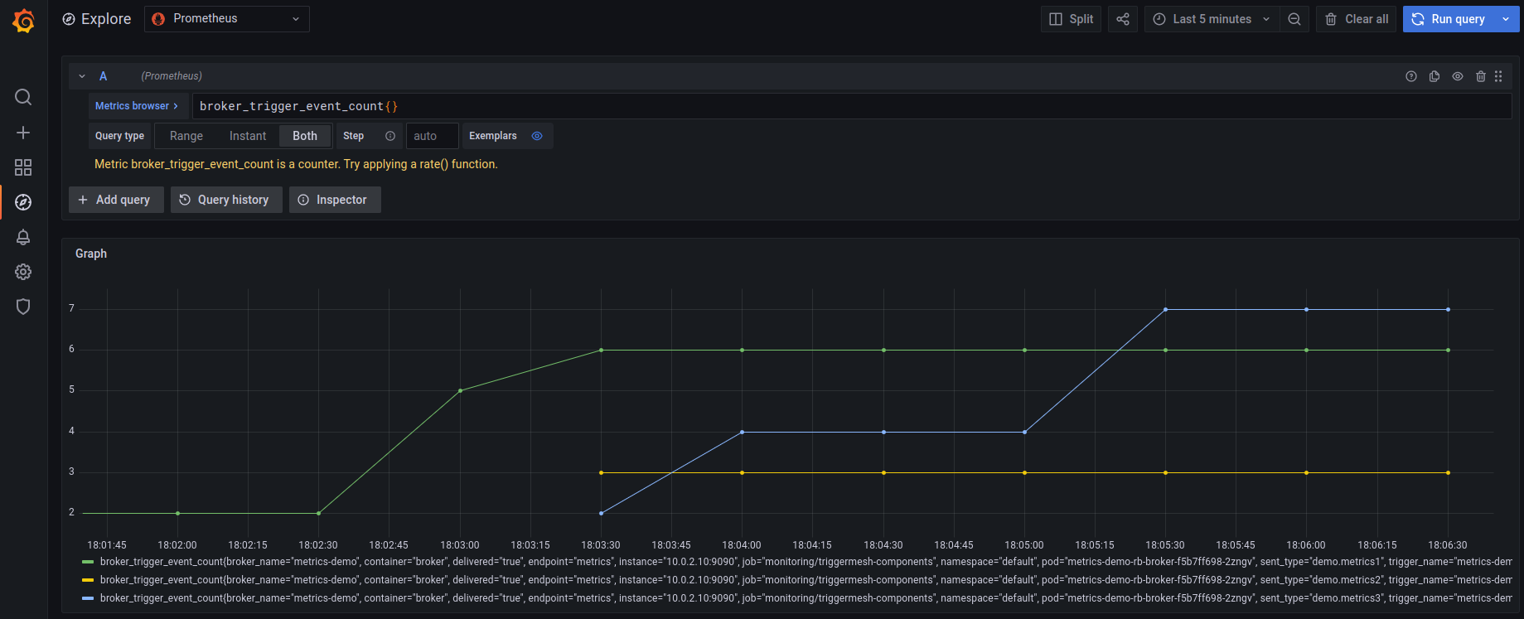
Task: Open the Inspector
Action: 335,200
